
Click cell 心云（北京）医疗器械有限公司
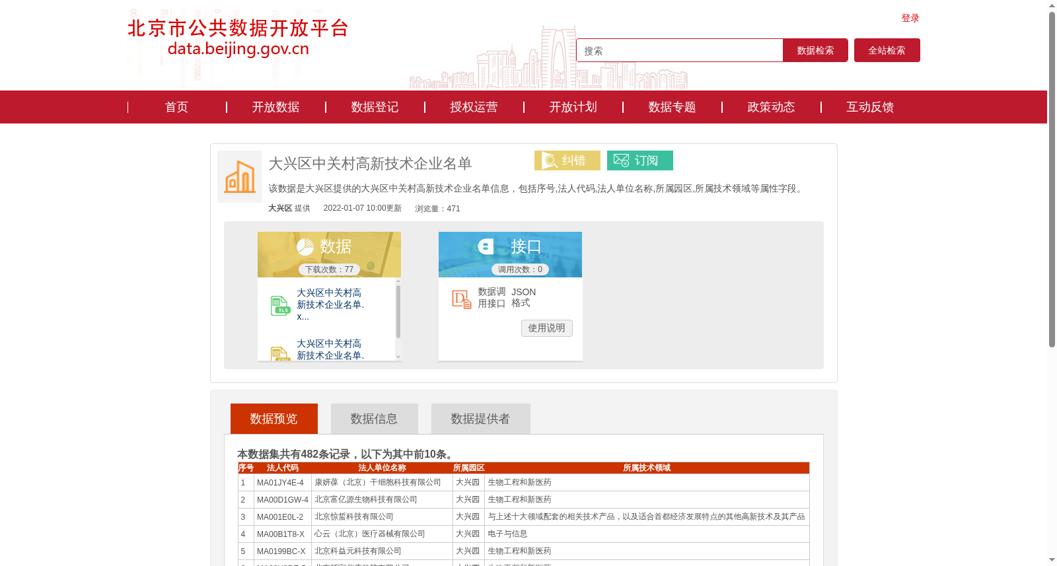tap(382, 534)
